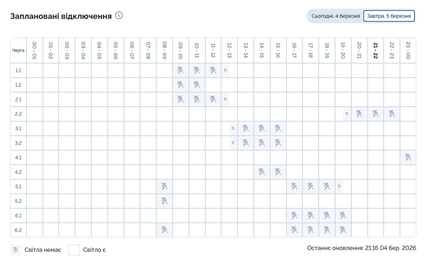Click the Черга column header
Screen dimensions: 425x262
pos(18,50)
